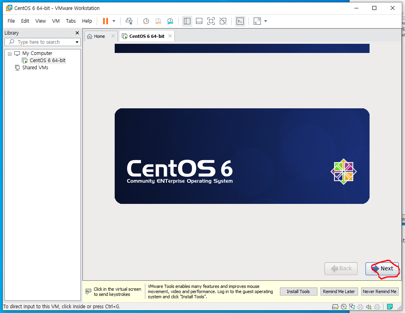Switch to Unity mode
This screenshot has height=313, width=405.
pos(223,21)
